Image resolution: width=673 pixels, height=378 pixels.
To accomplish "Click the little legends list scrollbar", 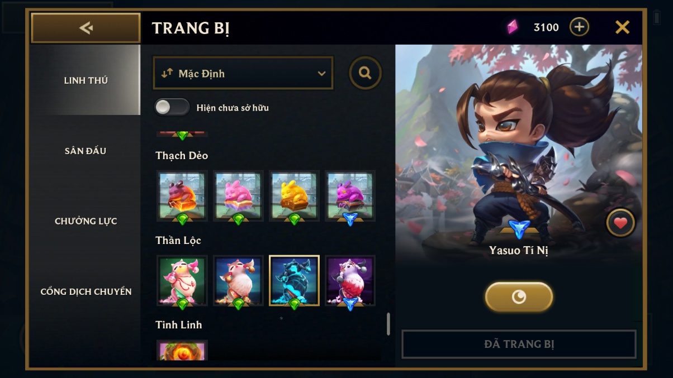I will tap(388, 324).
